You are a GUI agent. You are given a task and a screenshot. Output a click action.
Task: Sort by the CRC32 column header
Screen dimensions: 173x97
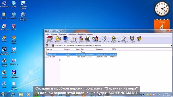[114, 49]
